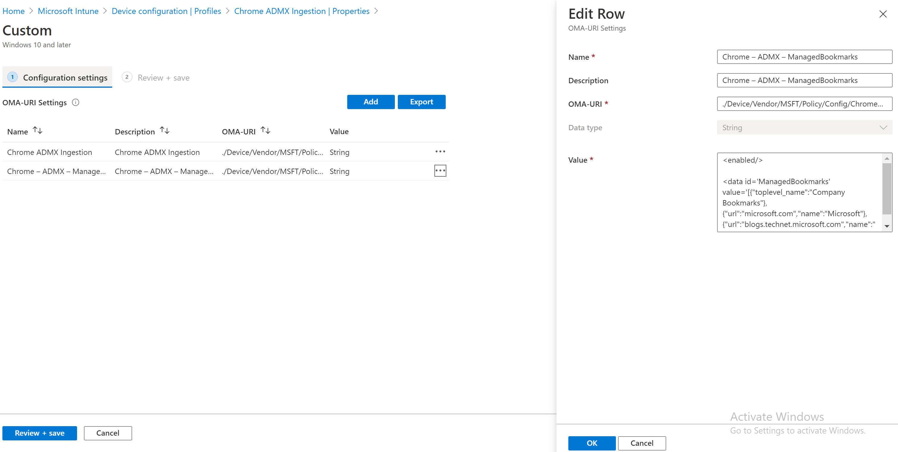Image resolution: width=898 pixels, height=452 pixels.
Task: Sort the table by the Description column
Action: coord(164,130)
